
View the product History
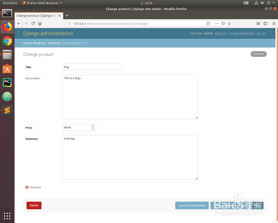tap(259, 54)
